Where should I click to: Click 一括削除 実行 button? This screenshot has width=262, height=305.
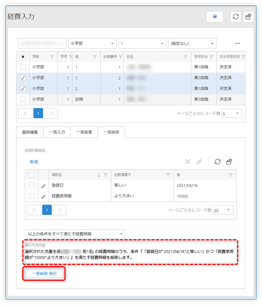point(44,274)
